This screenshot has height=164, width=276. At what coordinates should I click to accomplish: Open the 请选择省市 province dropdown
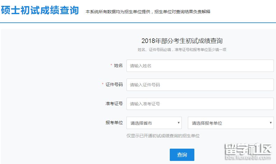pyautogui.click(x=154, y=123)
